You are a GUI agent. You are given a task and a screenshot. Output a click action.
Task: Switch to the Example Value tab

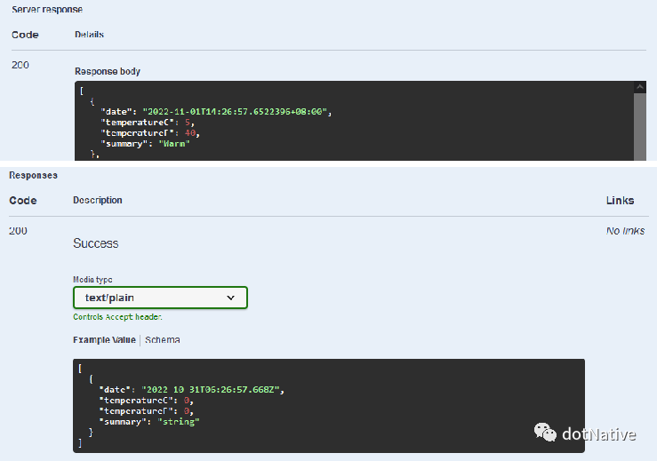104,339
